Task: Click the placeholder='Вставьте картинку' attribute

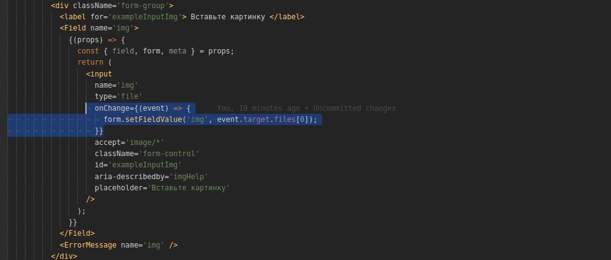Action: 162,188
